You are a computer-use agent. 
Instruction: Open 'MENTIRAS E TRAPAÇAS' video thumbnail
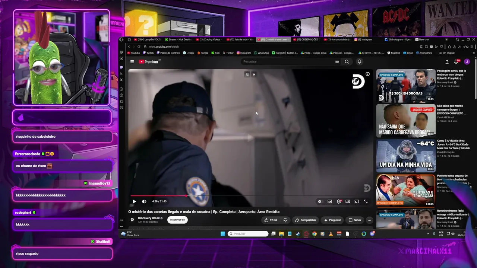[x=405, y=191]
